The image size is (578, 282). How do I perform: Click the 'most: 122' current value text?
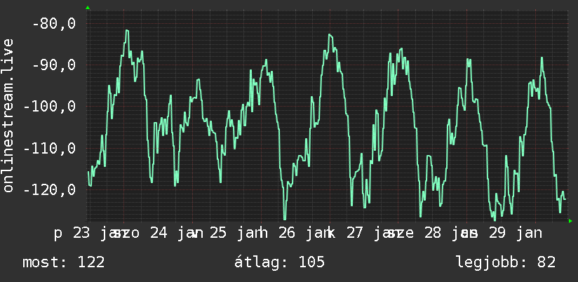coord(63,262)
